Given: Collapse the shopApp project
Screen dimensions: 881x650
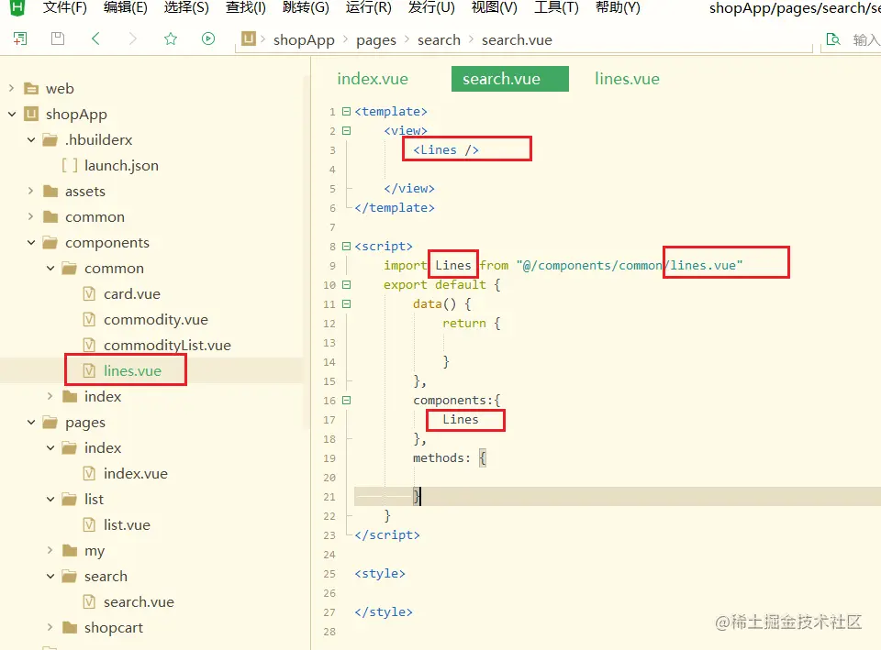Looking at the screenshot, I should (12, 114).
